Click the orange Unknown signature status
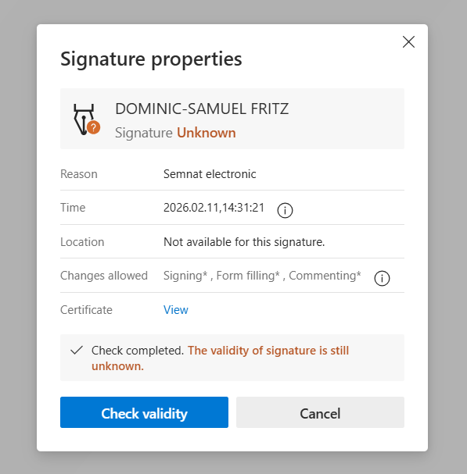 [x=207, y=133]
